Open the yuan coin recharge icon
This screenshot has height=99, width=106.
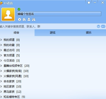tap(19, 19)
